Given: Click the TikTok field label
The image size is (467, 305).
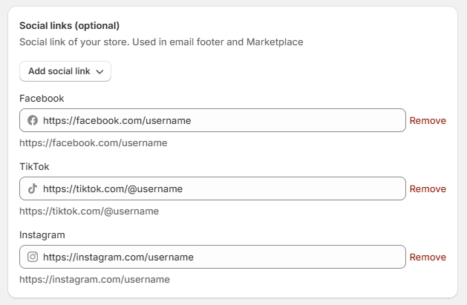Looking at the screenshot, I should 34,166.
